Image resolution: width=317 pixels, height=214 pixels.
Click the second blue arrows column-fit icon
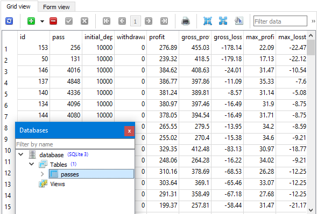pos(223,21)
